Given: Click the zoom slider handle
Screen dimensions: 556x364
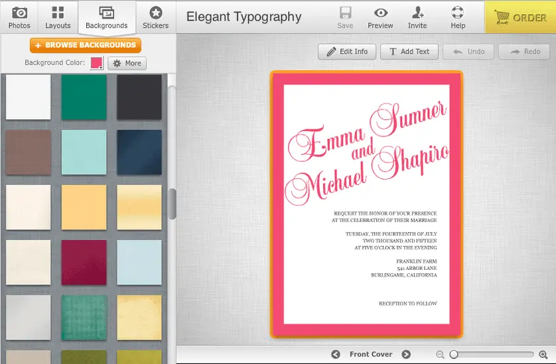Looking at the screenshot, I should [454, 355].
